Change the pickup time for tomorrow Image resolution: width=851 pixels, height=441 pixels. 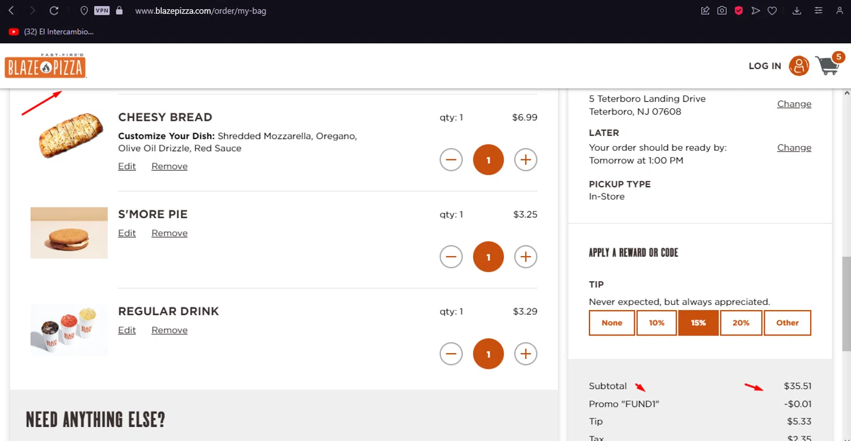click(x=794, y=147)
